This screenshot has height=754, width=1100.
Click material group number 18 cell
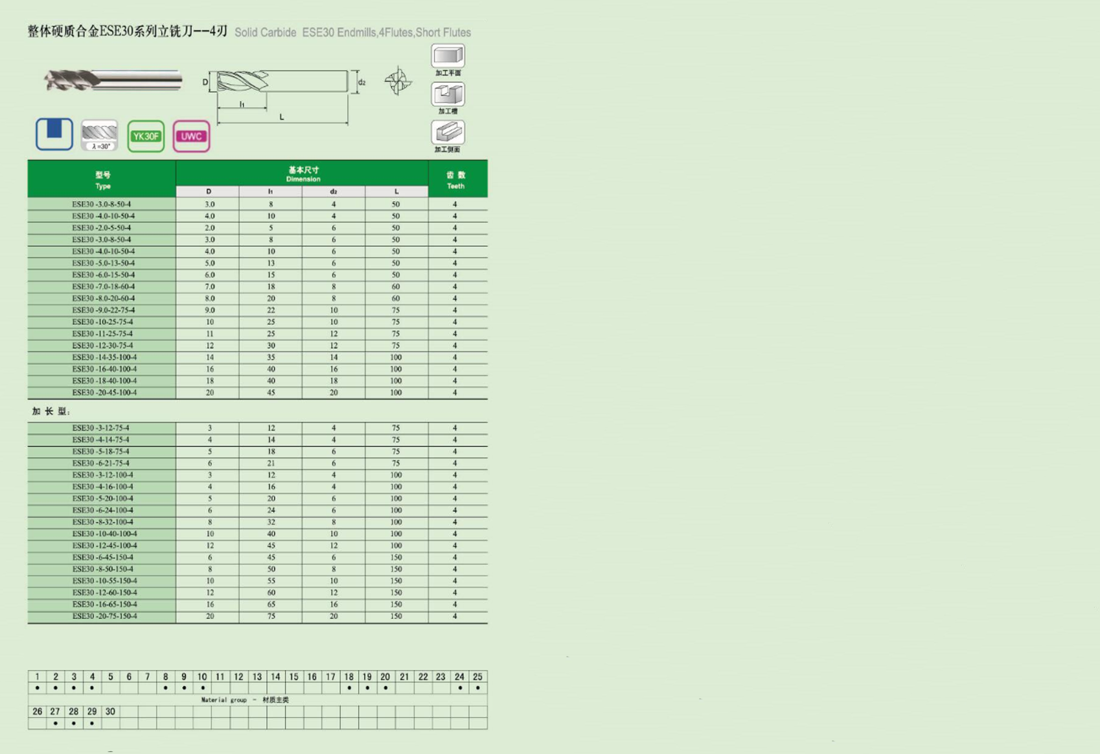(x=349, y=677)
